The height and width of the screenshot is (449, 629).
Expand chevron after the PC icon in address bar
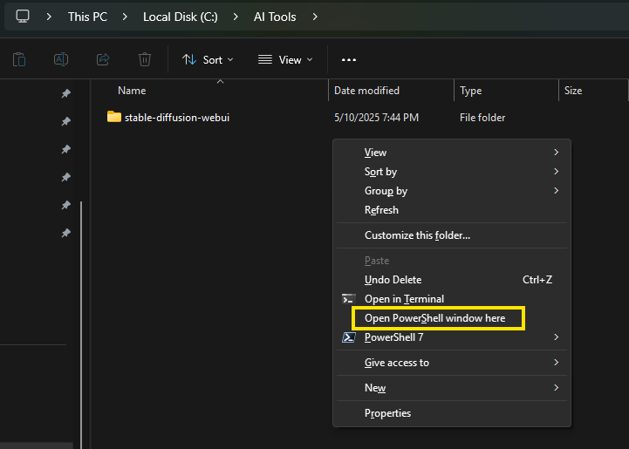click(49, 17)
